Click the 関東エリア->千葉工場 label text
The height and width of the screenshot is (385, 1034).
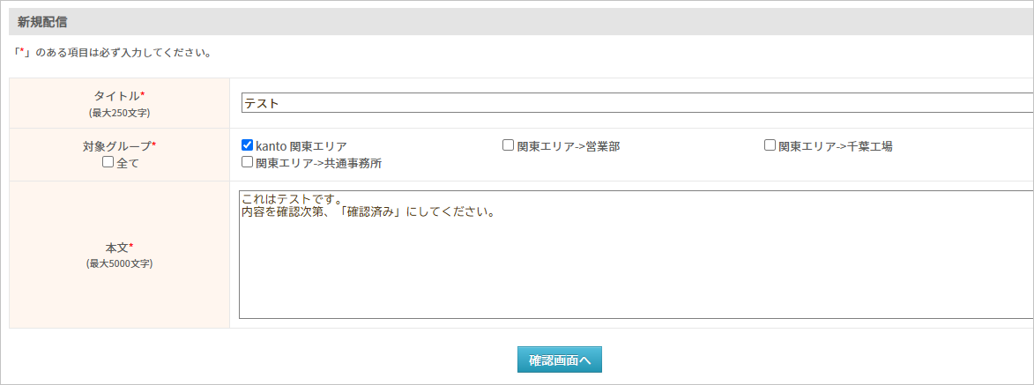[x=836, y=146]
